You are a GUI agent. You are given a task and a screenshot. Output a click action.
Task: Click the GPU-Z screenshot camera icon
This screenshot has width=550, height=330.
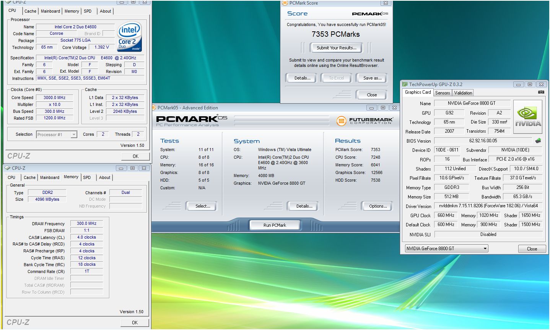(x=541, y=92)
